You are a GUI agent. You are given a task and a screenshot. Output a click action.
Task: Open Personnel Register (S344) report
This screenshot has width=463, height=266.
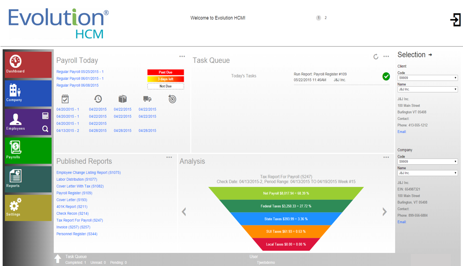pos(77,234)
